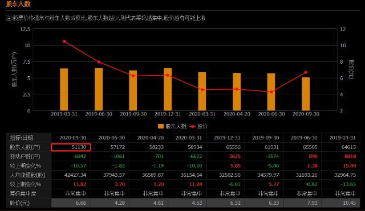Click the price point for 2019-03-31
The image size is (365, 211).
(64, 42)
